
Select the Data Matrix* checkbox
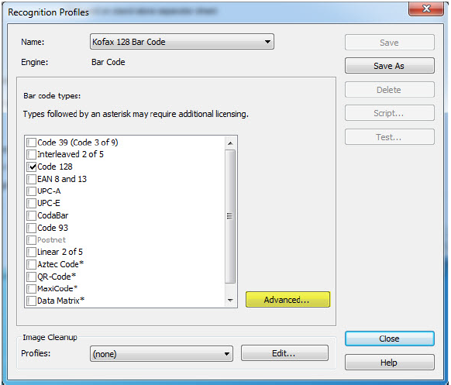click(31, 301)
